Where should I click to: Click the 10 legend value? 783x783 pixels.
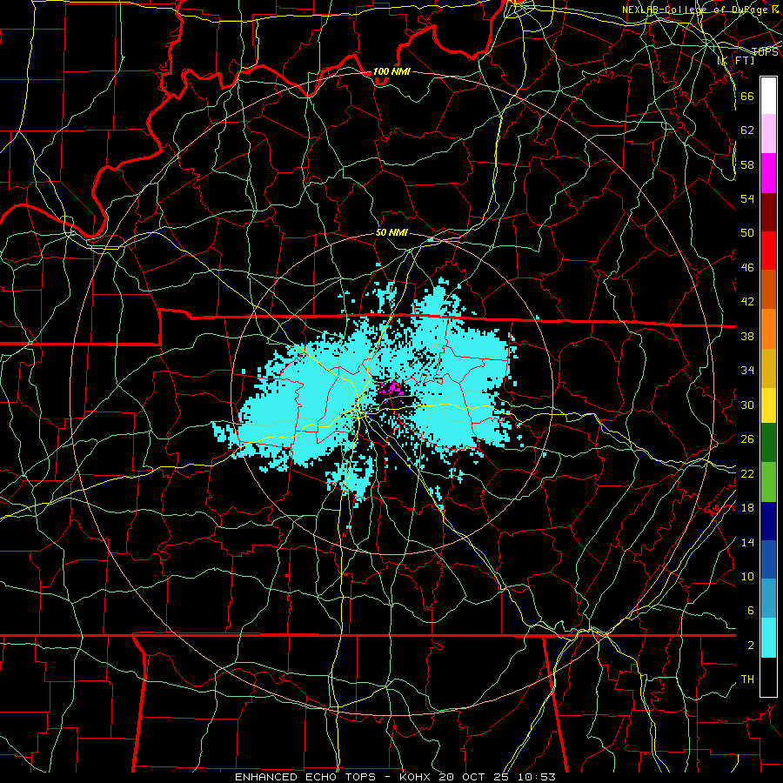[747, 576]
